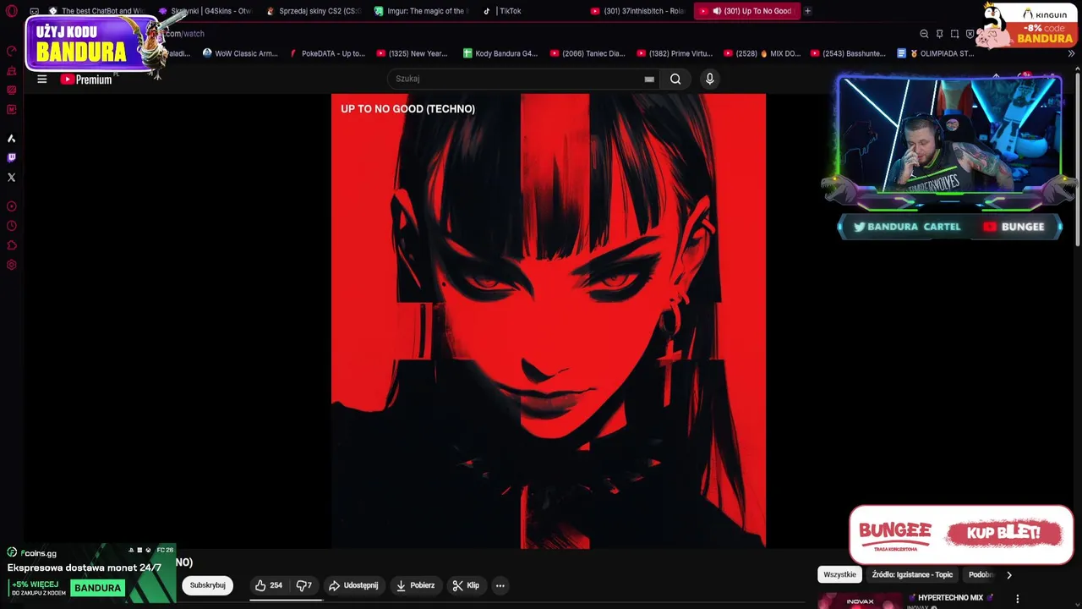Select the active Up To No Good tab
This screenshot has height=609, width=1082.
(746, 11)
